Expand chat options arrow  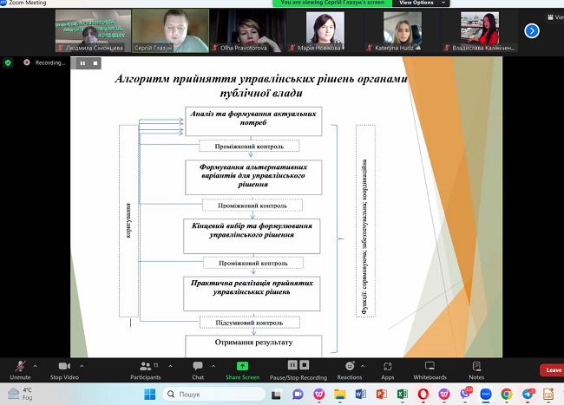213,366
